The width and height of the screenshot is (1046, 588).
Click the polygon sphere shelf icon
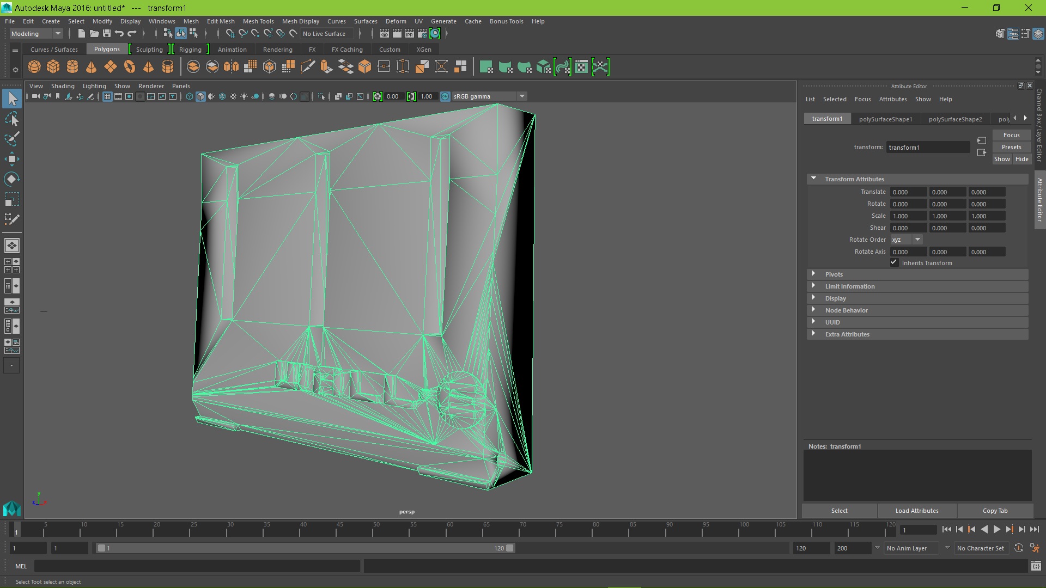tap(34, 67)
